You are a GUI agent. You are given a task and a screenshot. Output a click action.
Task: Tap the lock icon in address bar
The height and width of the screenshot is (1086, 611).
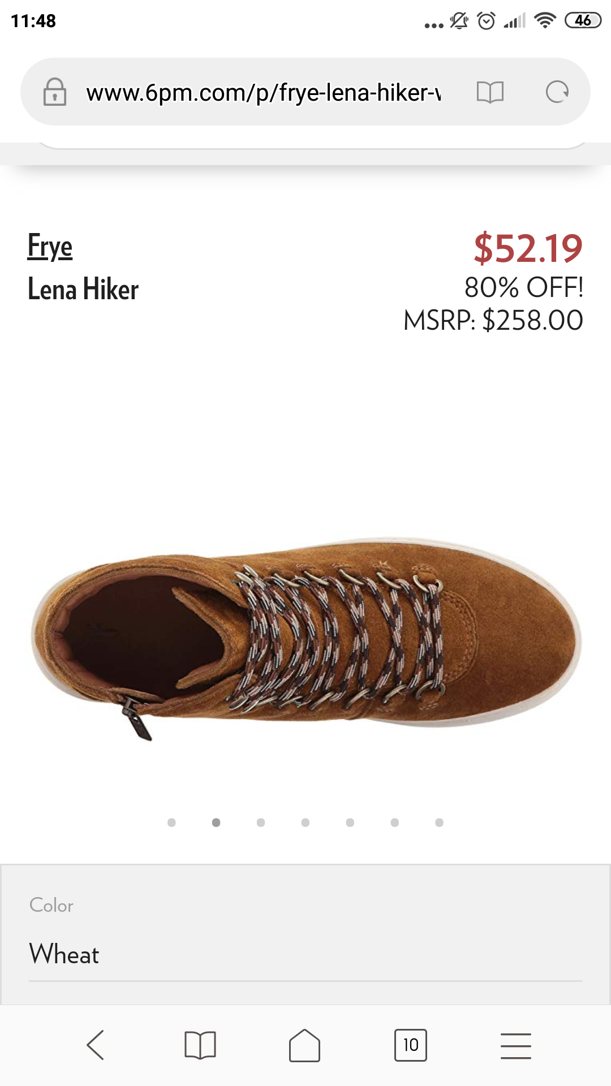55,92
